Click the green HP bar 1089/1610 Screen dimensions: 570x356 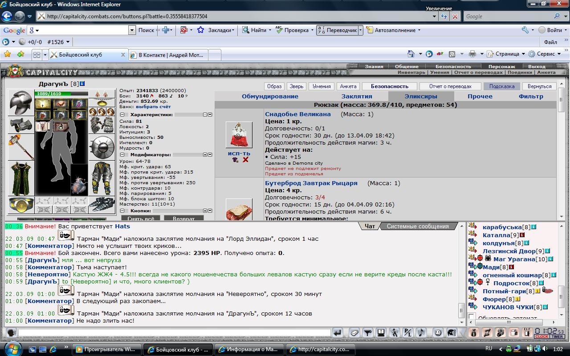pyautogui.click(x=61, y=94)
